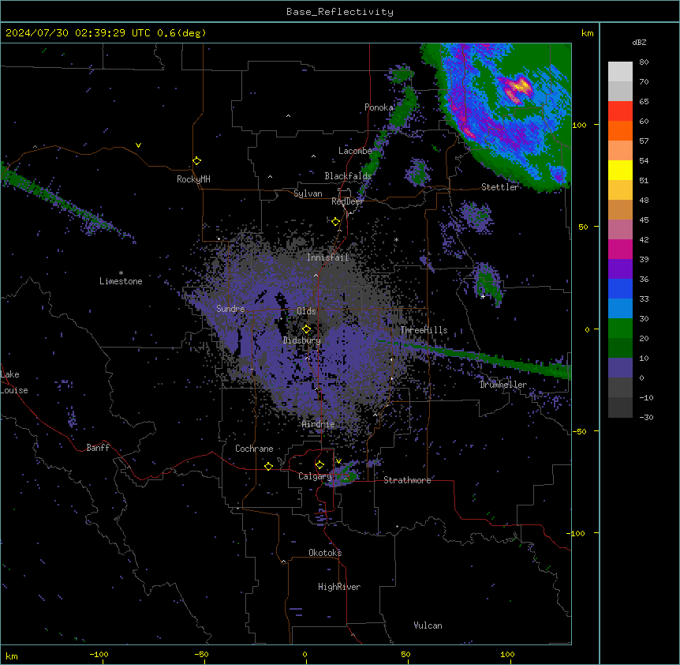
Task: Click the white asterisk marker above Limestone
Action: [121, 273]
